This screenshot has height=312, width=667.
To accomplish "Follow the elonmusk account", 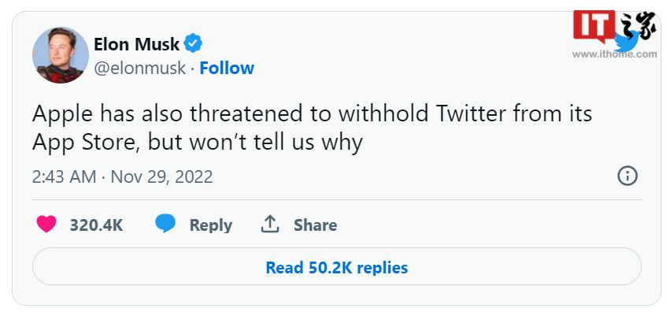I will tap(227, 68).
